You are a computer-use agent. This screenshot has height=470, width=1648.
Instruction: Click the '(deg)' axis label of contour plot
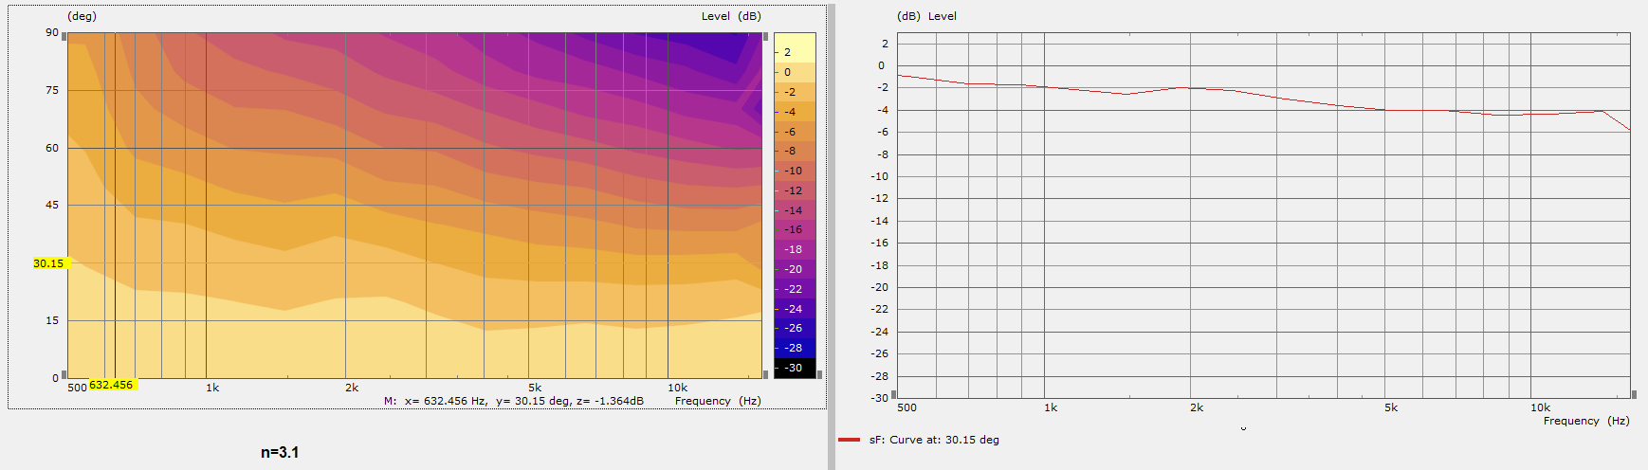[x=82, y=16]
